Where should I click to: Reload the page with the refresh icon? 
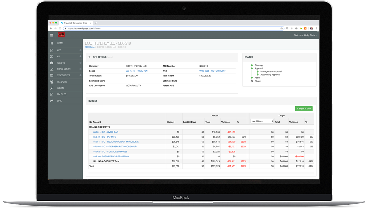[60, 28]
